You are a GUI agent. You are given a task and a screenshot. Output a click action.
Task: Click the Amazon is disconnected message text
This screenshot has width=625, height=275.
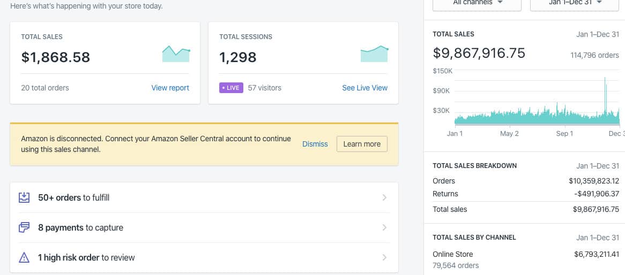point(156,144)
